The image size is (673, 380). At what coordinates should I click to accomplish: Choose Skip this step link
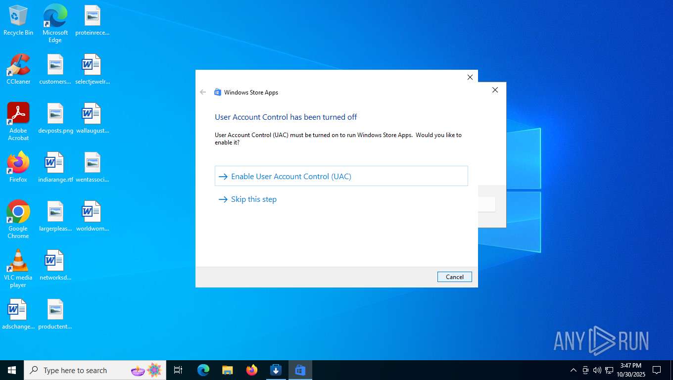coord(253,199)
